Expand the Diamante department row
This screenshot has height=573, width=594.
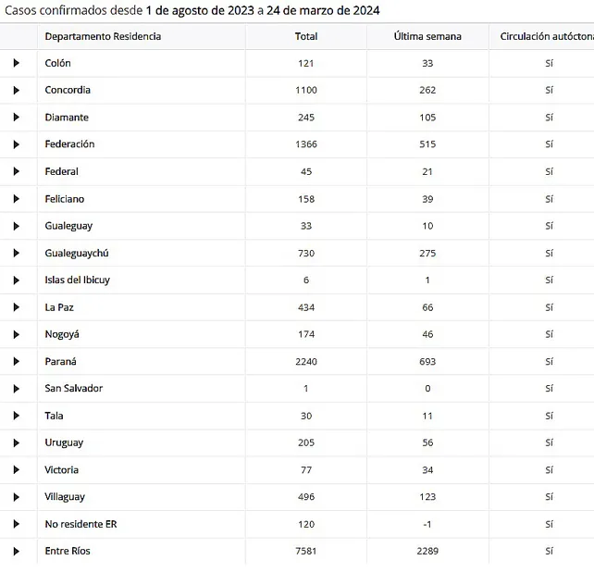[16, 118]
